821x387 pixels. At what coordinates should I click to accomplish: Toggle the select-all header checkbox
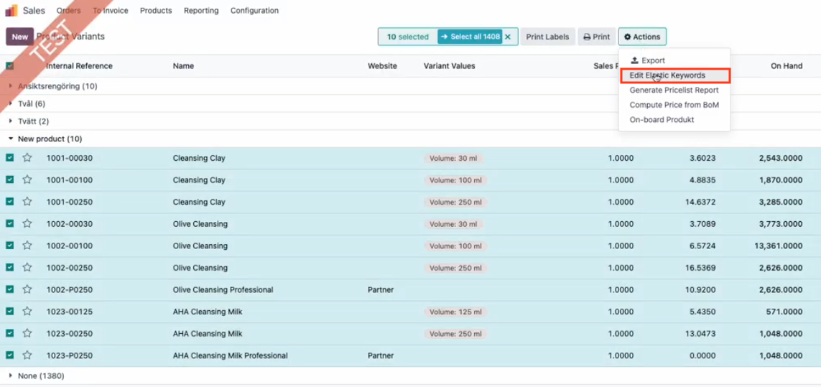(x=10, y=66)
